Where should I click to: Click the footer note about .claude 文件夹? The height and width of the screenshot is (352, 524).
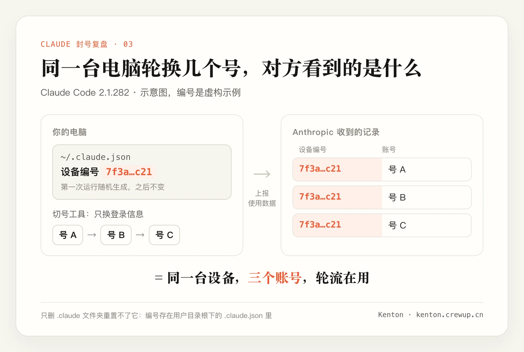(156, 315)
